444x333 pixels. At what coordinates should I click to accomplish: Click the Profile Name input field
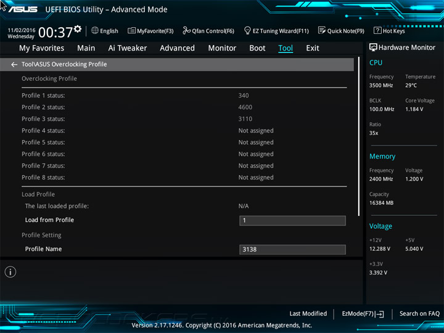292,250
